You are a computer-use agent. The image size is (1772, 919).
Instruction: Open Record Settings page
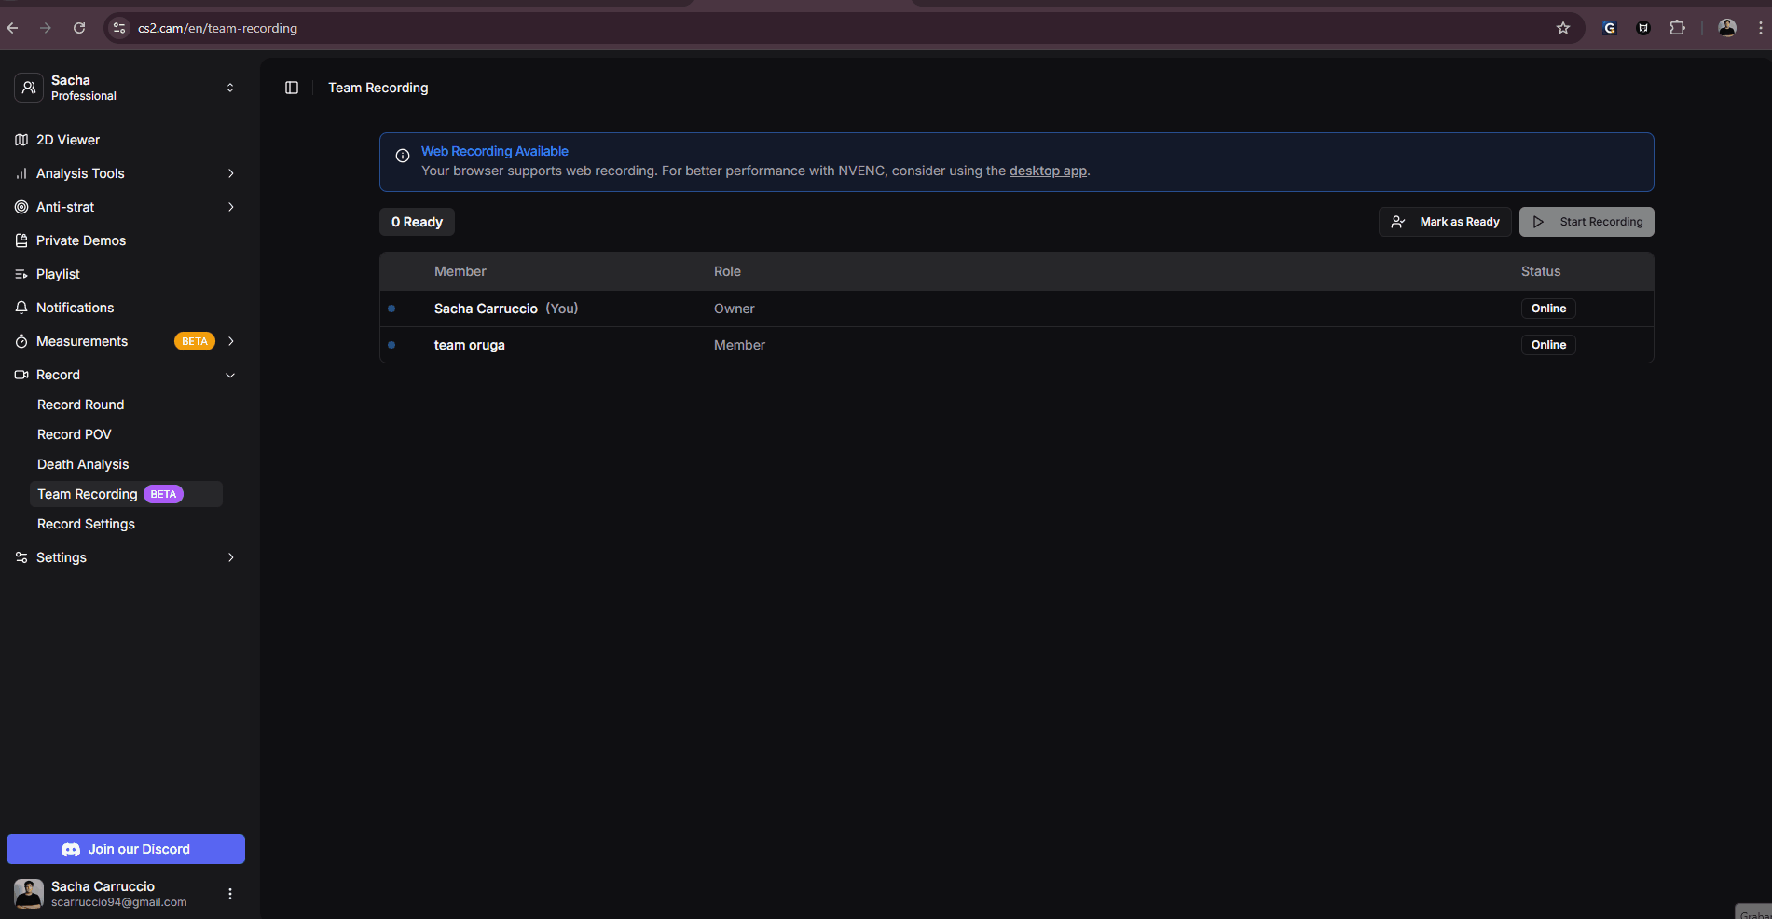(86, 524)
